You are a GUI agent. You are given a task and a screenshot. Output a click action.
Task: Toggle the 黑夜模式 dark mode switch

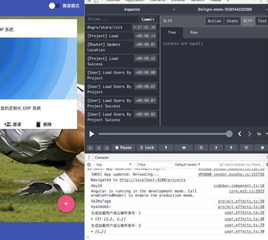pos(54,6)
